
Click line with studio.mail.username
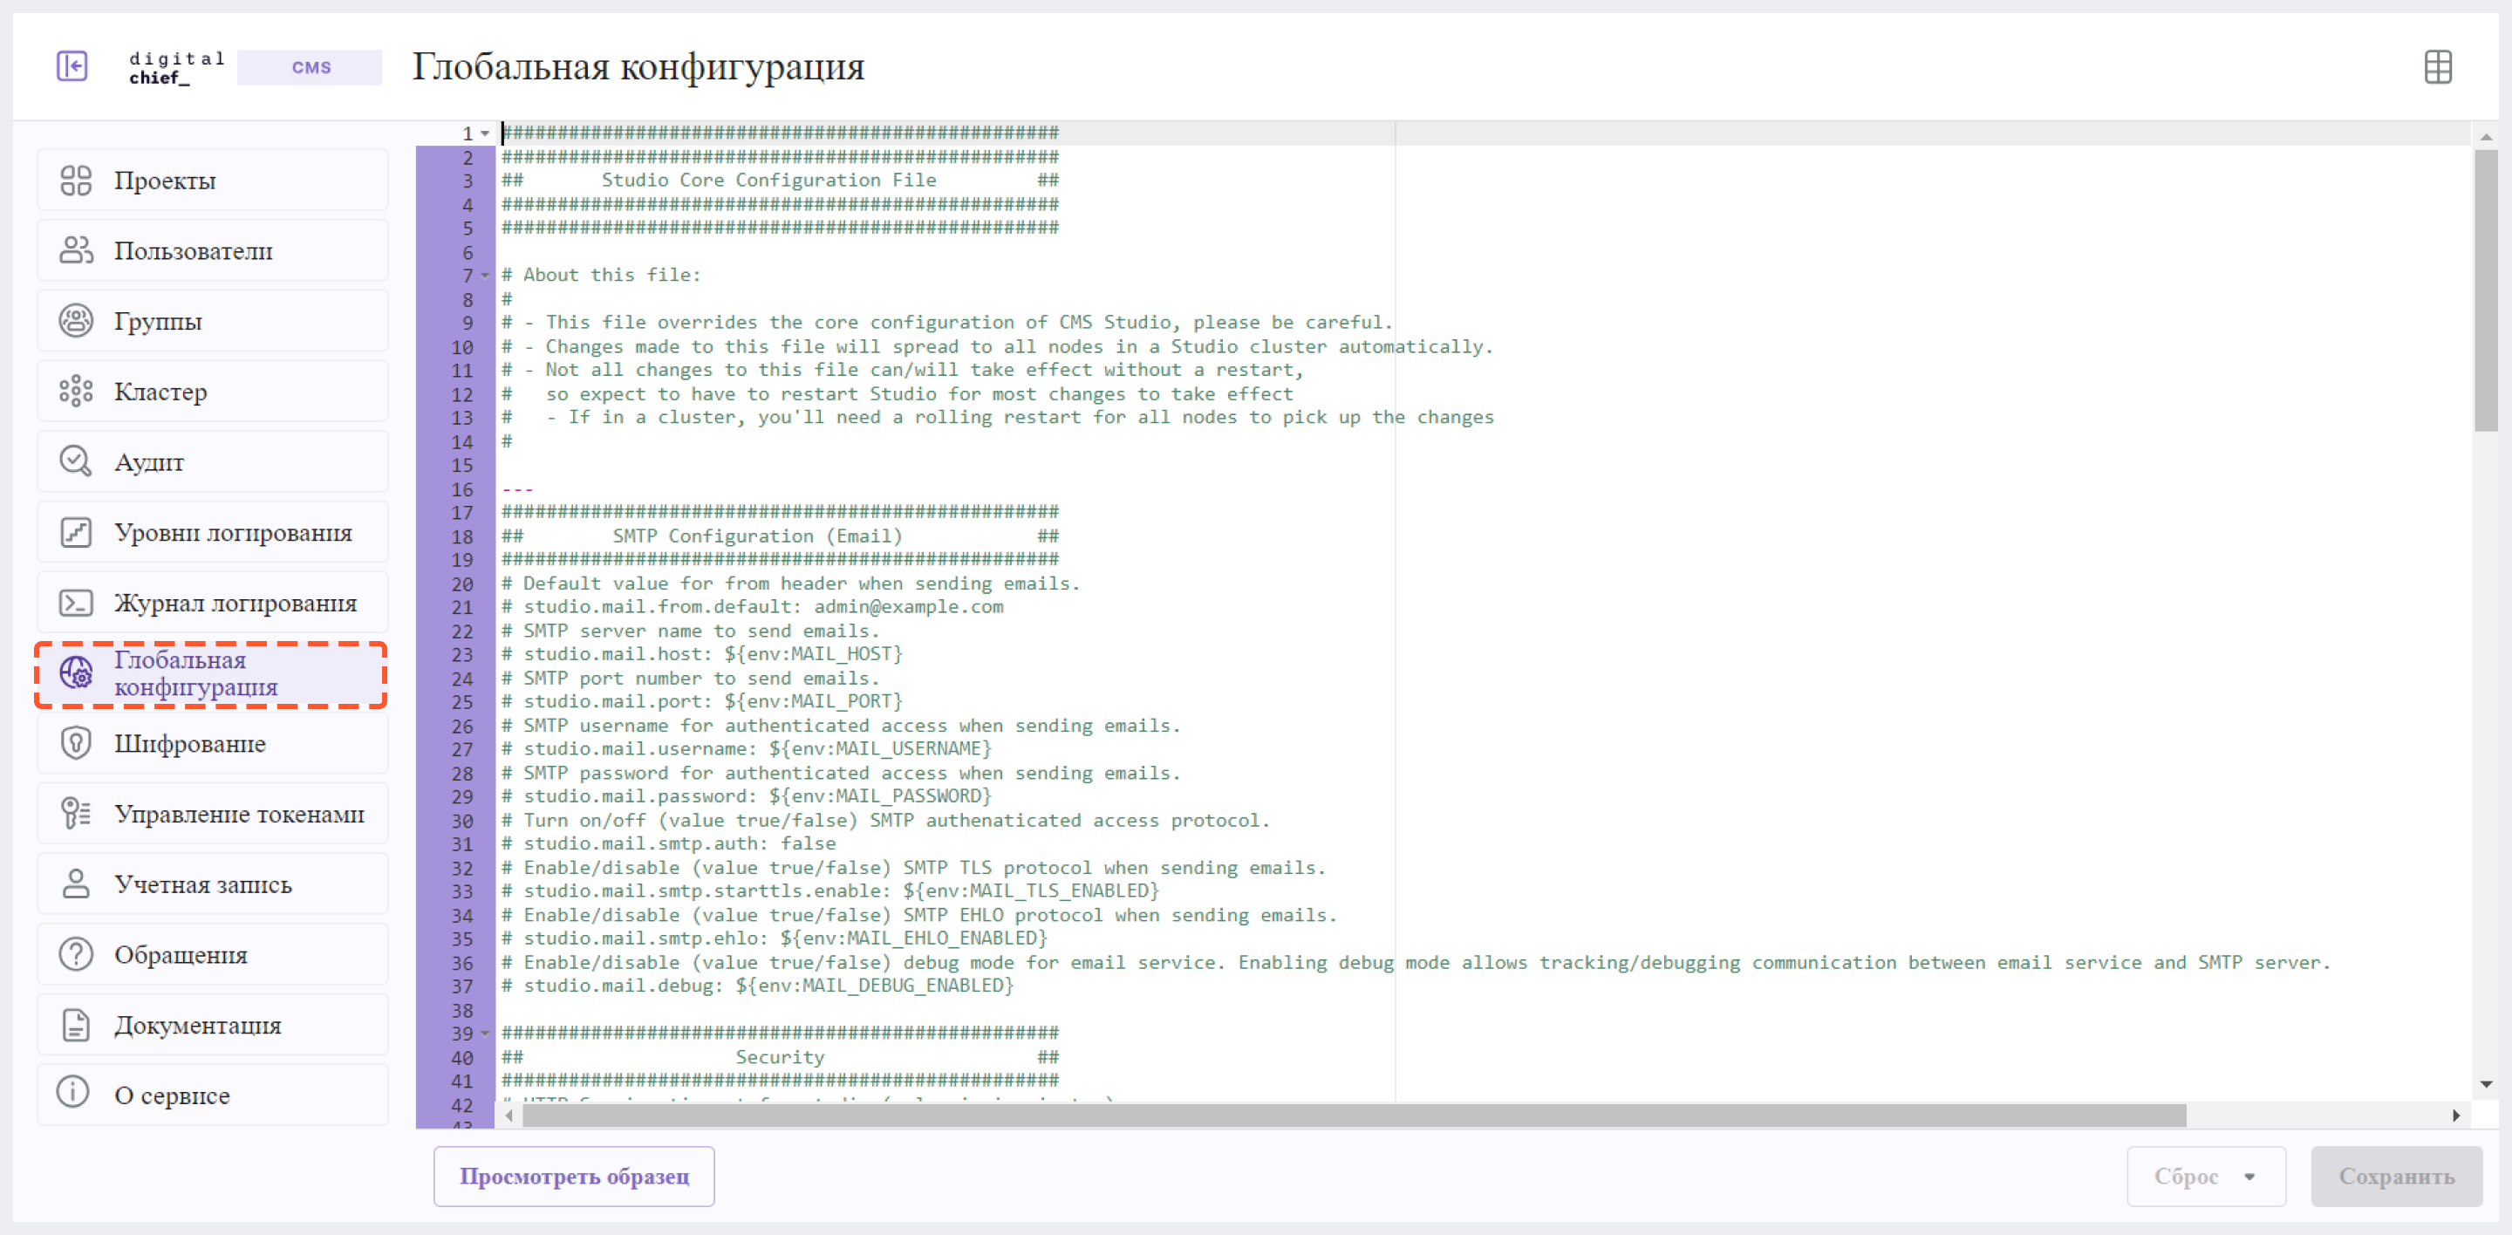747,748
